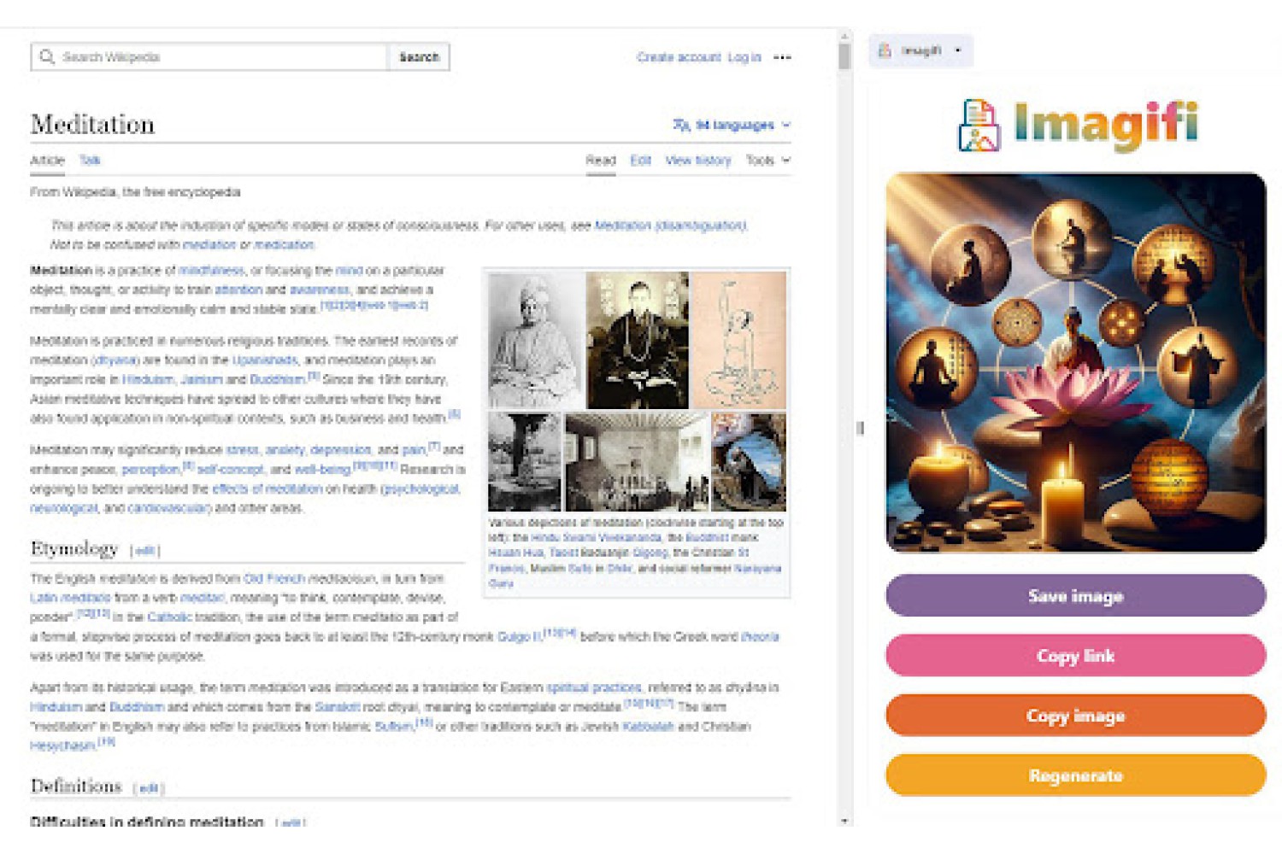Follow the Kabbalah link
This screenshot has width=1282, height=854.
(648, 726)
